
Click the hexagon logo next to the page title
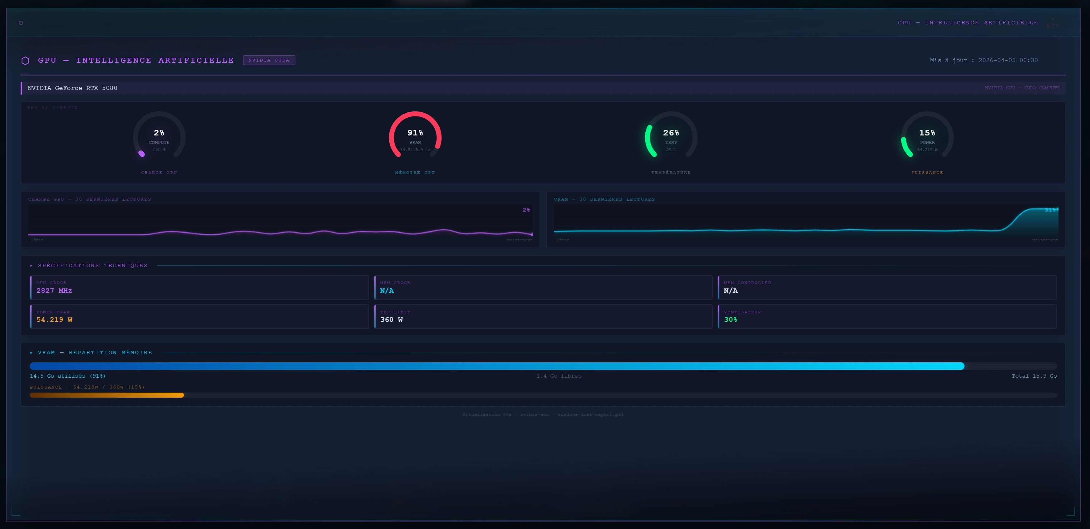coord(25,60)
